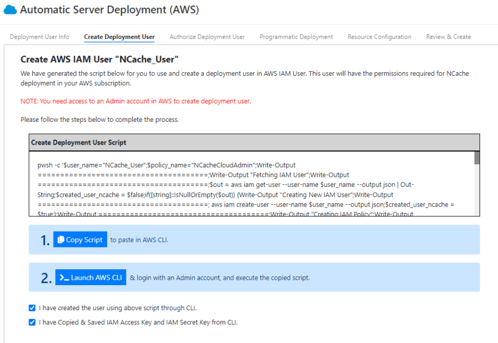This screenshot has height=343, width=498.
Task: Select the Create Deployment User tab
Action: click(x=119, y=37)
